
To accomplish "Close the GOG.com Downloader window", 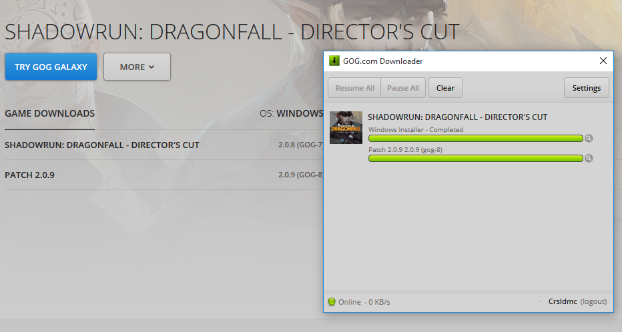I will 603,61.
